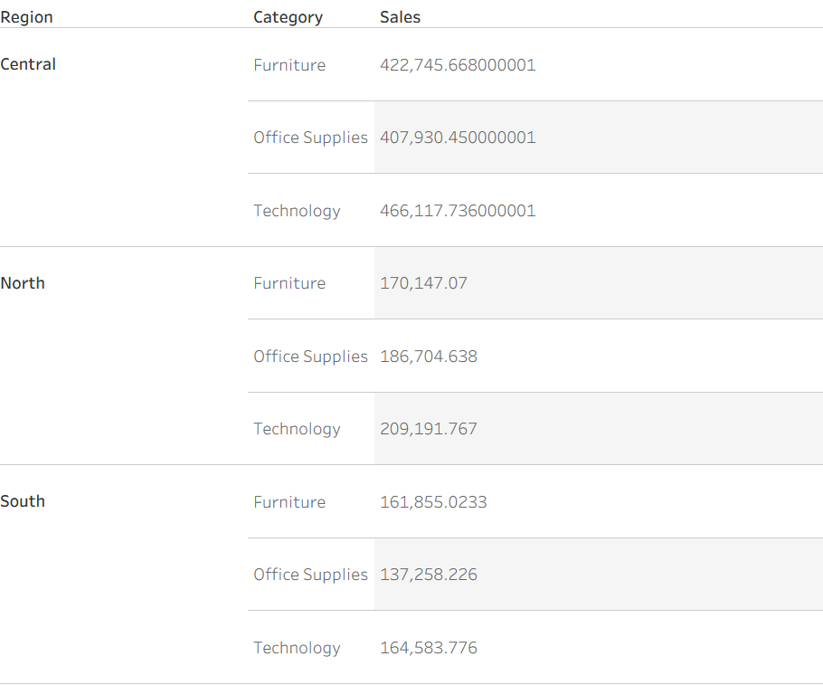The height and width of the screenshot is (685, 823).
Task: Click the sales value 186,704.638
Action: pos(429,357)
